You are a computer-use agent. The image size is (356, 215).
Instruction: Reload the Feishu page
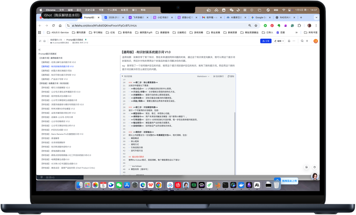(x=53, y=26)
